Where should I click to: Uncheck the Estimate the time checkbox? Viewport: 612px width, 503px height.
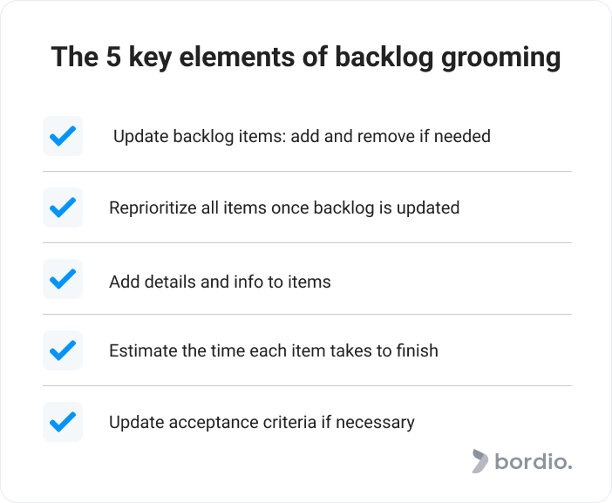coord(63,350)
